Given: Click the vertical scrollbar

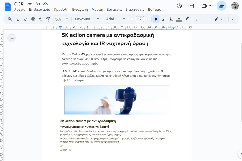Looking at the screenshot, I should click(241, 82).
